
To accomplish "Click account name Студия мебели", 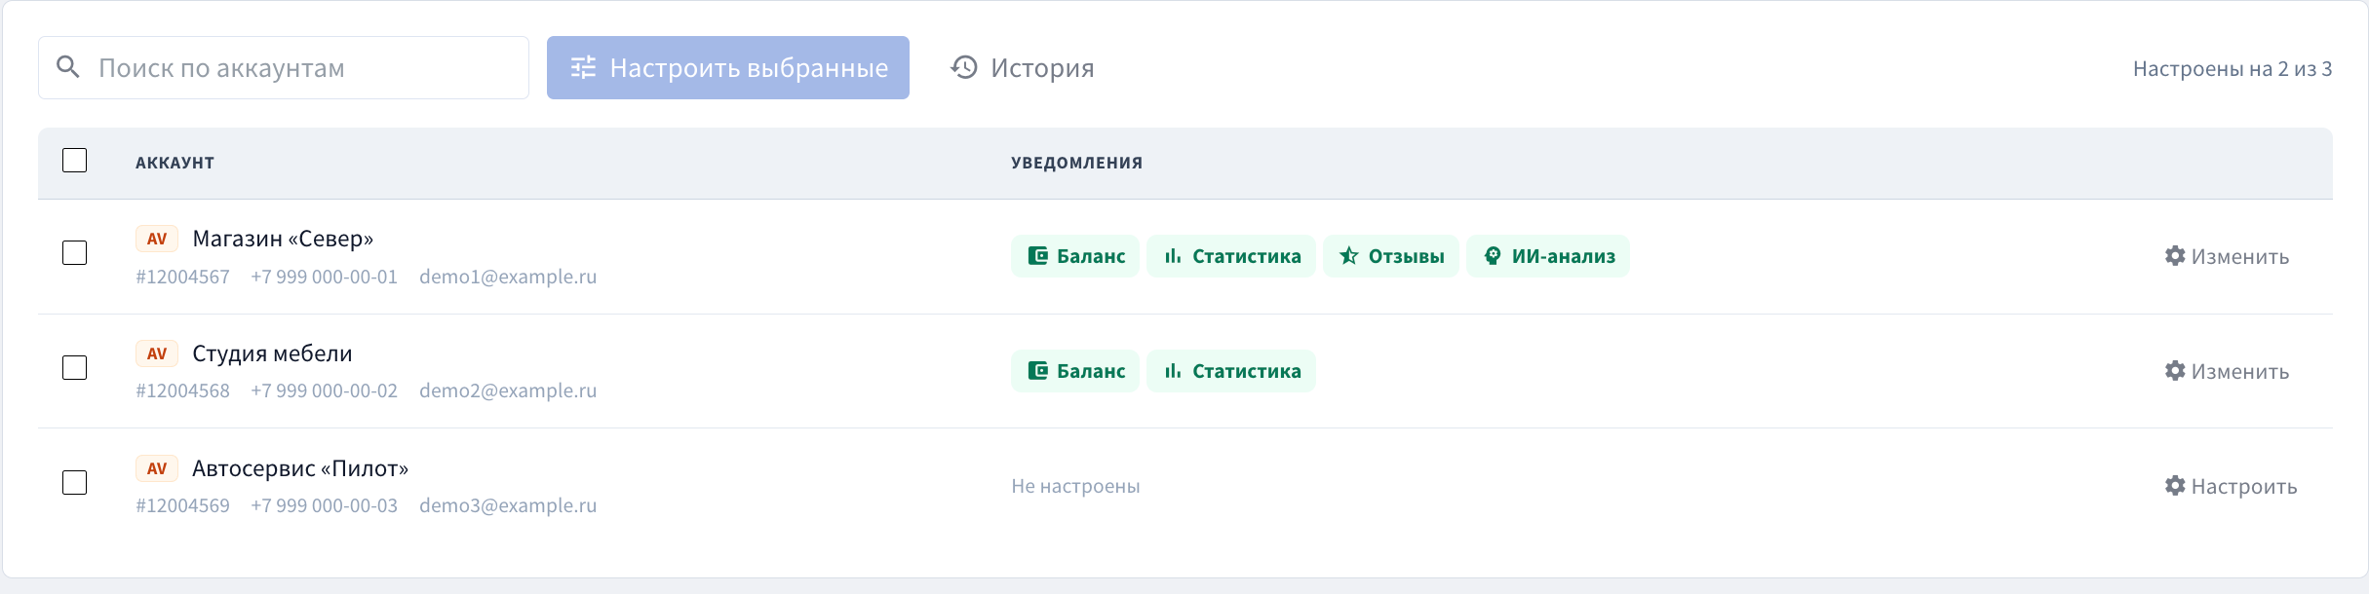I will 272,353.
